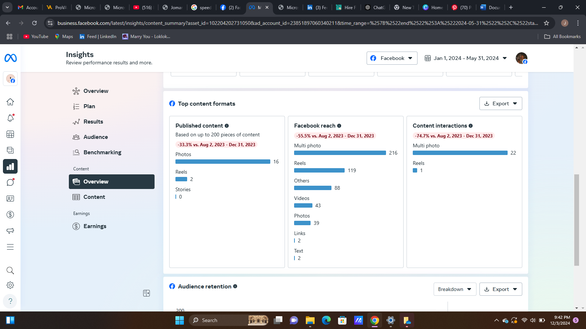Expand the Breakdown dropdown
Viewport: 586px width, 329px height.
coord(455,289)
